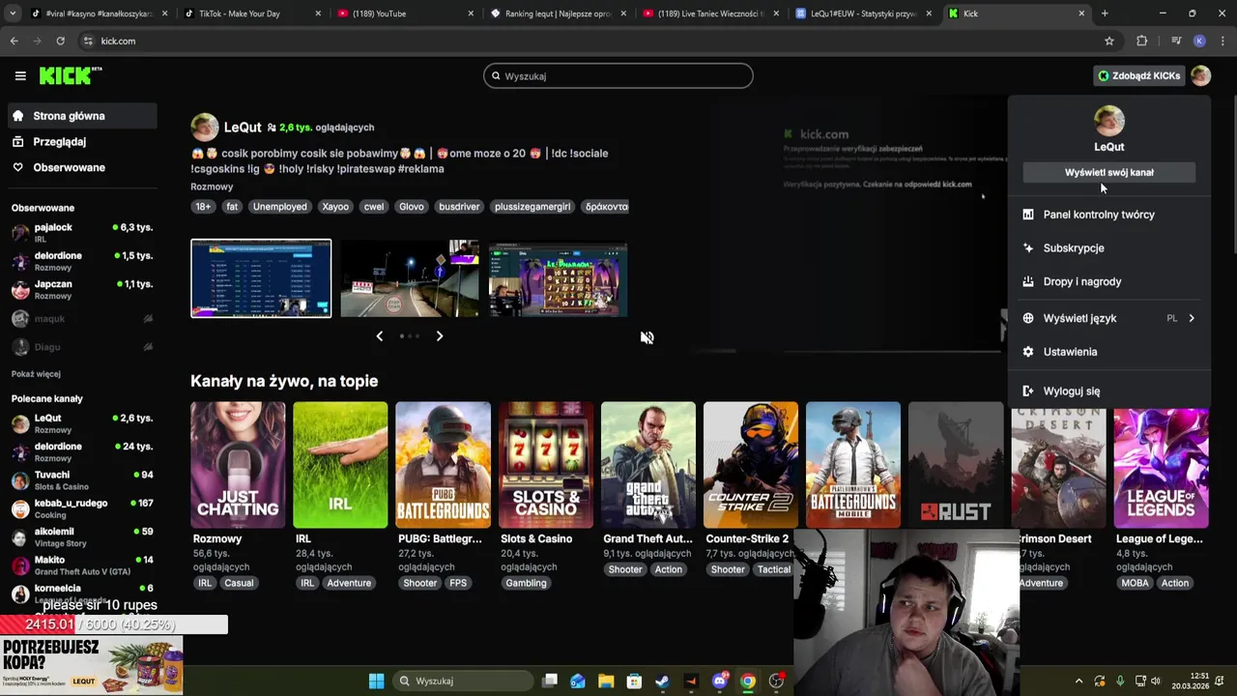Open the Counter-Strike 2 category cover
The width and height of the screenshot is (1237, 696).
[x=751, y=465]
